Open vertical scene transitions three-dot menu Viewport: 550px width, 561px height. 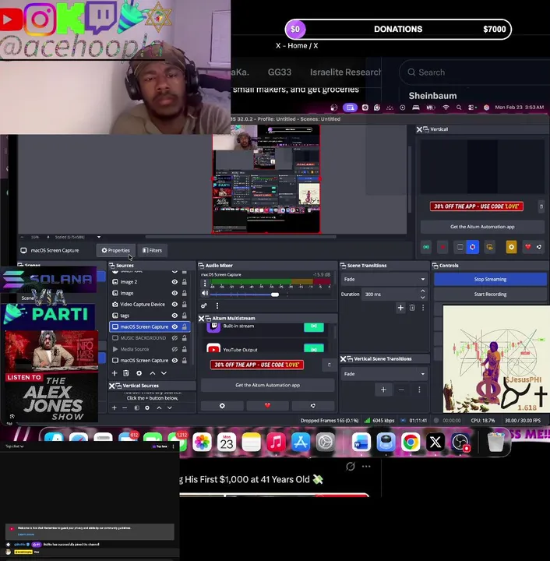[419, 390]
